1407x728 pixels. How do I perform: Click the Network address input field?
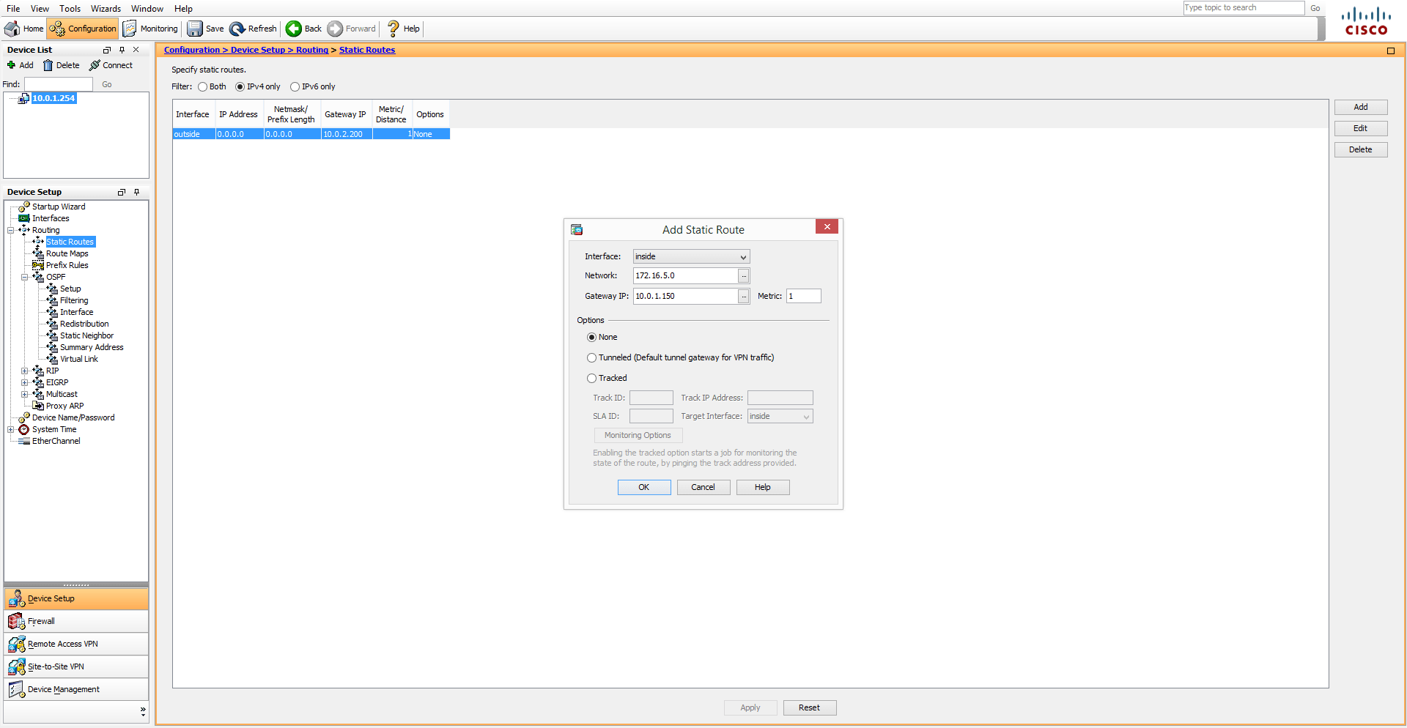[685, 275]
